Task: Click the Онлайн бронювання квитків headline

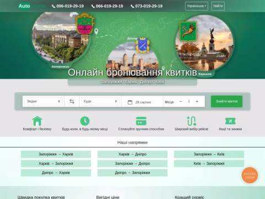Action: pyautogui.click(x=132, y=72)
